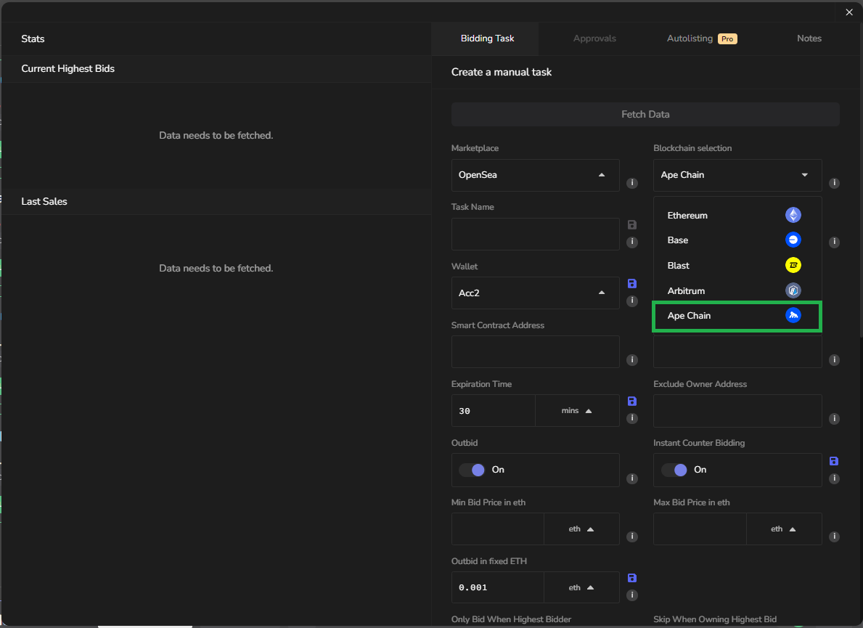Show info for Max Bid Price
863x628 pixels.
click(834, 537)
